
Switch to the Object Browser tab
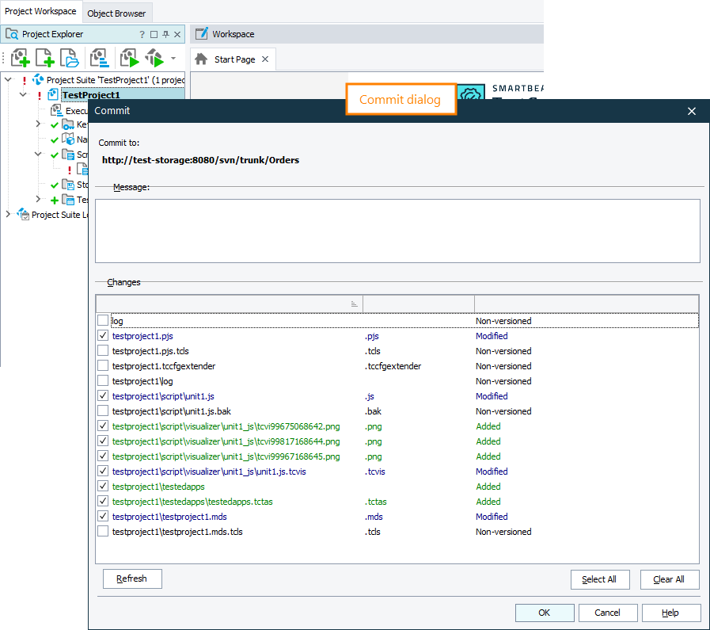[116, 13]
